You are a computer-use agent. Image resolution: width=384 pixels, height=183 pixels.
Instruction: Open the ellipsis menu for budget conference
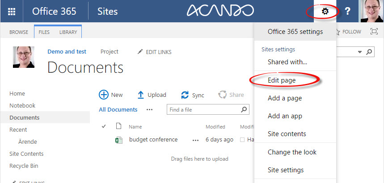tap(195, 140)
